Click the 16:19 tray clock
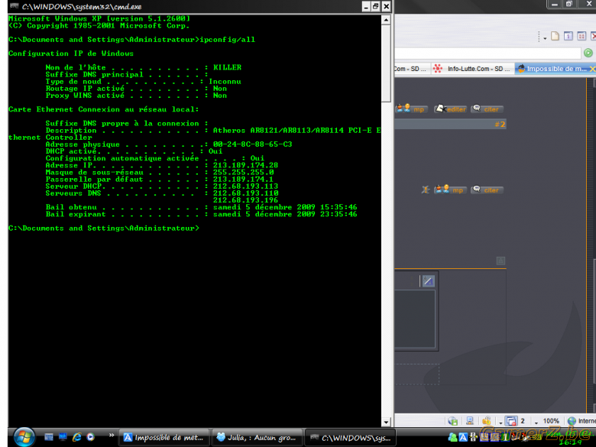This screenshot has height=447, width=596. [x=570, y=442]
